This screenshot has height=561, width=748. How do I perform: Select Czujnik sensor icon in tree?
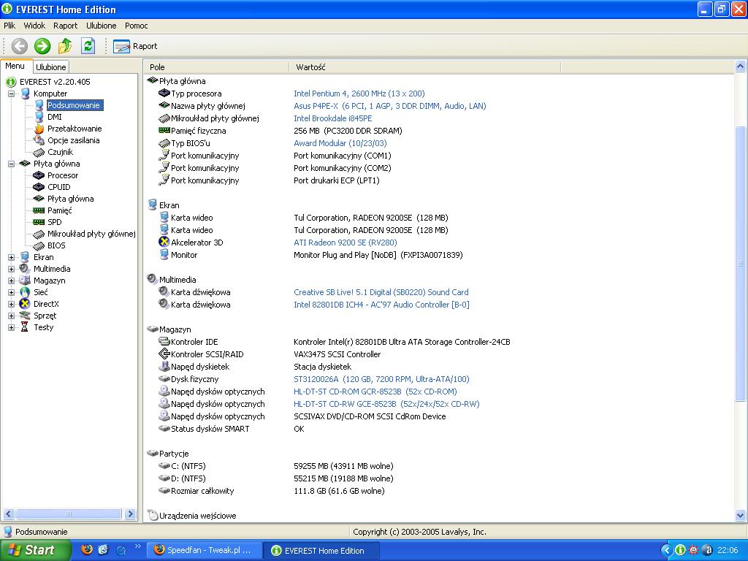(39, 152)
